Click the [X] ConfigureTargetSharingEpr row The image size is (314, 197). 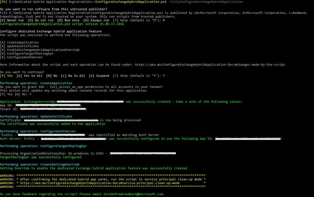(x=27, y=53)
